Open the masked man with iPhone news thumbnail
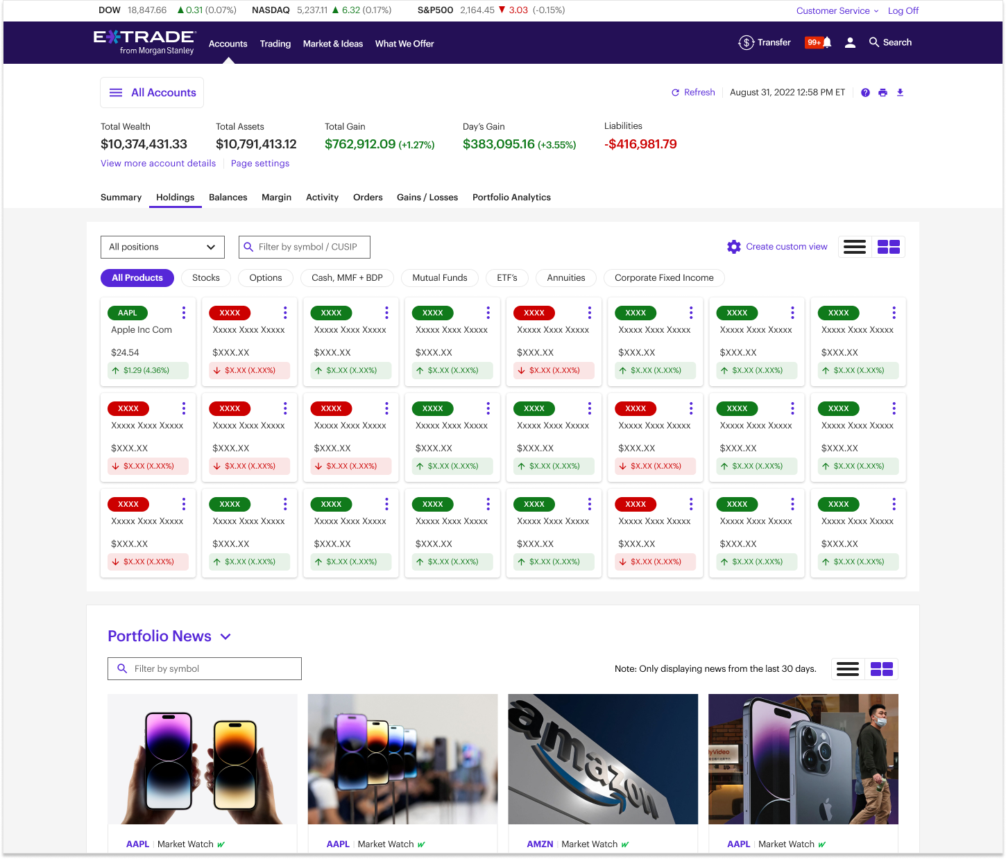The image size is (1006, 859). click(803, 759)
